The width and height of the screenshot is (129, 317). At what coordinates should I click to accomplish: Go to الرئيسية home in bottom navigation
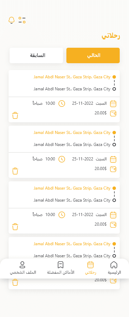[114, 268]
